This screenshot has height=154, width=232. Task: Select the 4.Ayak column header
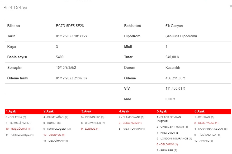point(124,111)
